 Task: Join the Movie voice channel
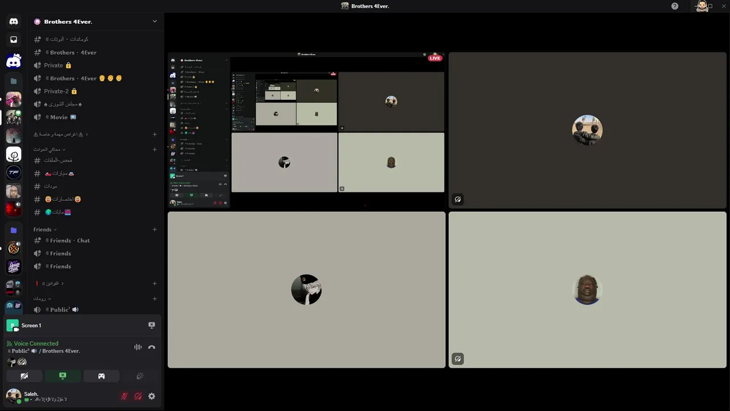click(95, 117)
